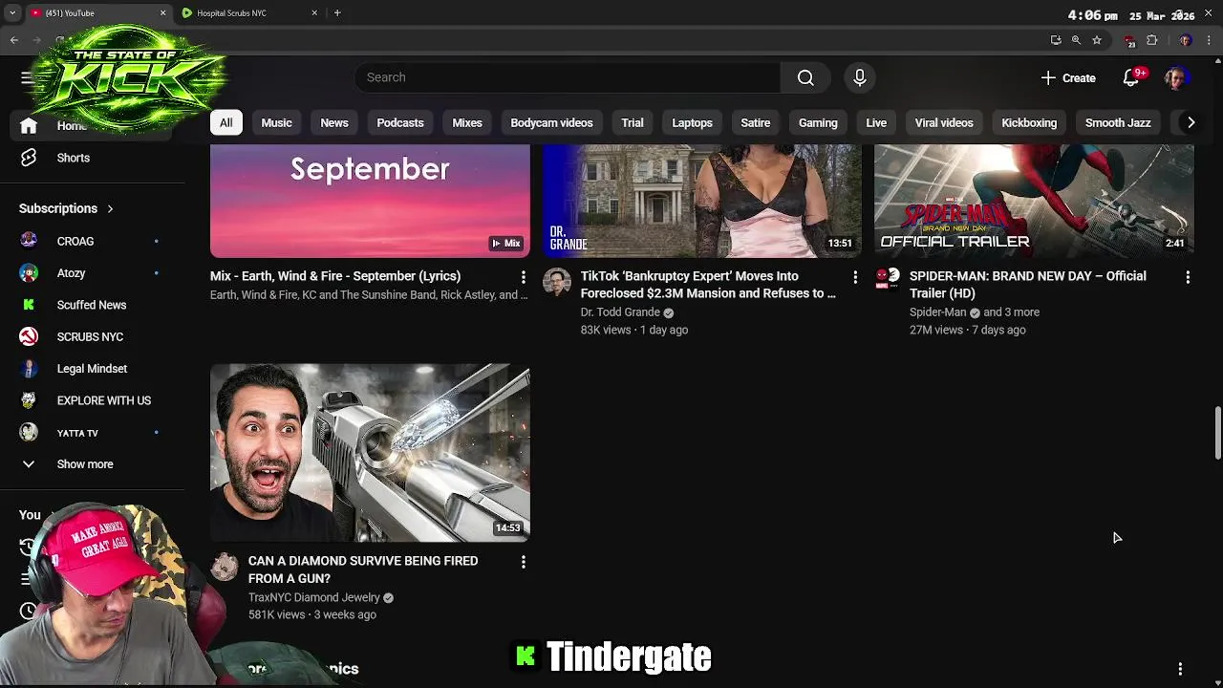The width and height of the screenshot is (1223, 688).
Task: Close the Hospital Scrubs NYC tab
Action: pyautogui.click(x=314, y=13)
